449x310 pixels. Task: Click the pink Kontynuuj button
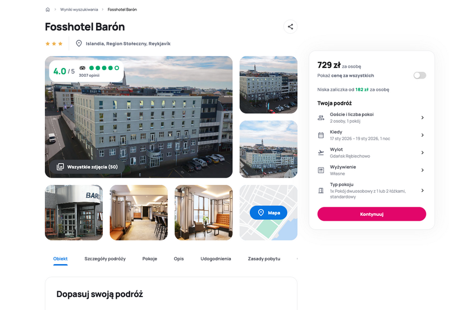pos(372,214)
